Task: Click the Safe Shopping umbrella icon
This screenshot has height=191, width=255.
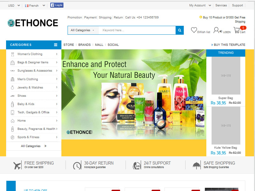Action: 196,166
